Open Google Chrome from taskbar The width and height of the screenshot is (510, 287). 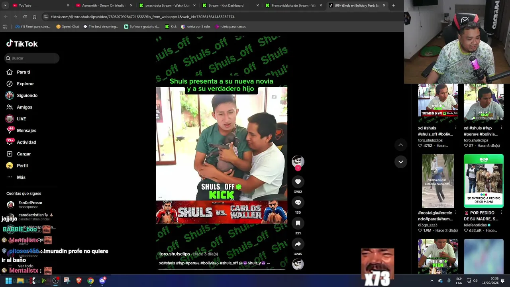click(90, 281)
